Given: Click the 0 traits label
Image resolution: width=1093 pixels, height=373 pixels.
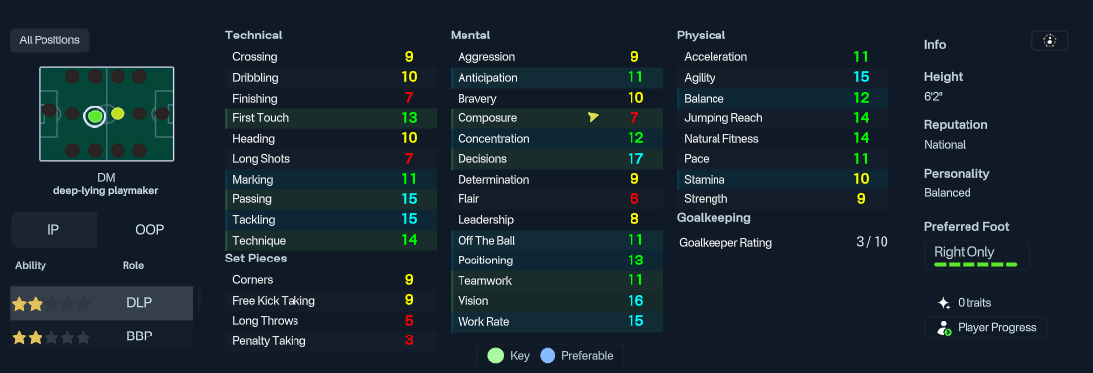Looking at the screenshot, I should (974, 303).
